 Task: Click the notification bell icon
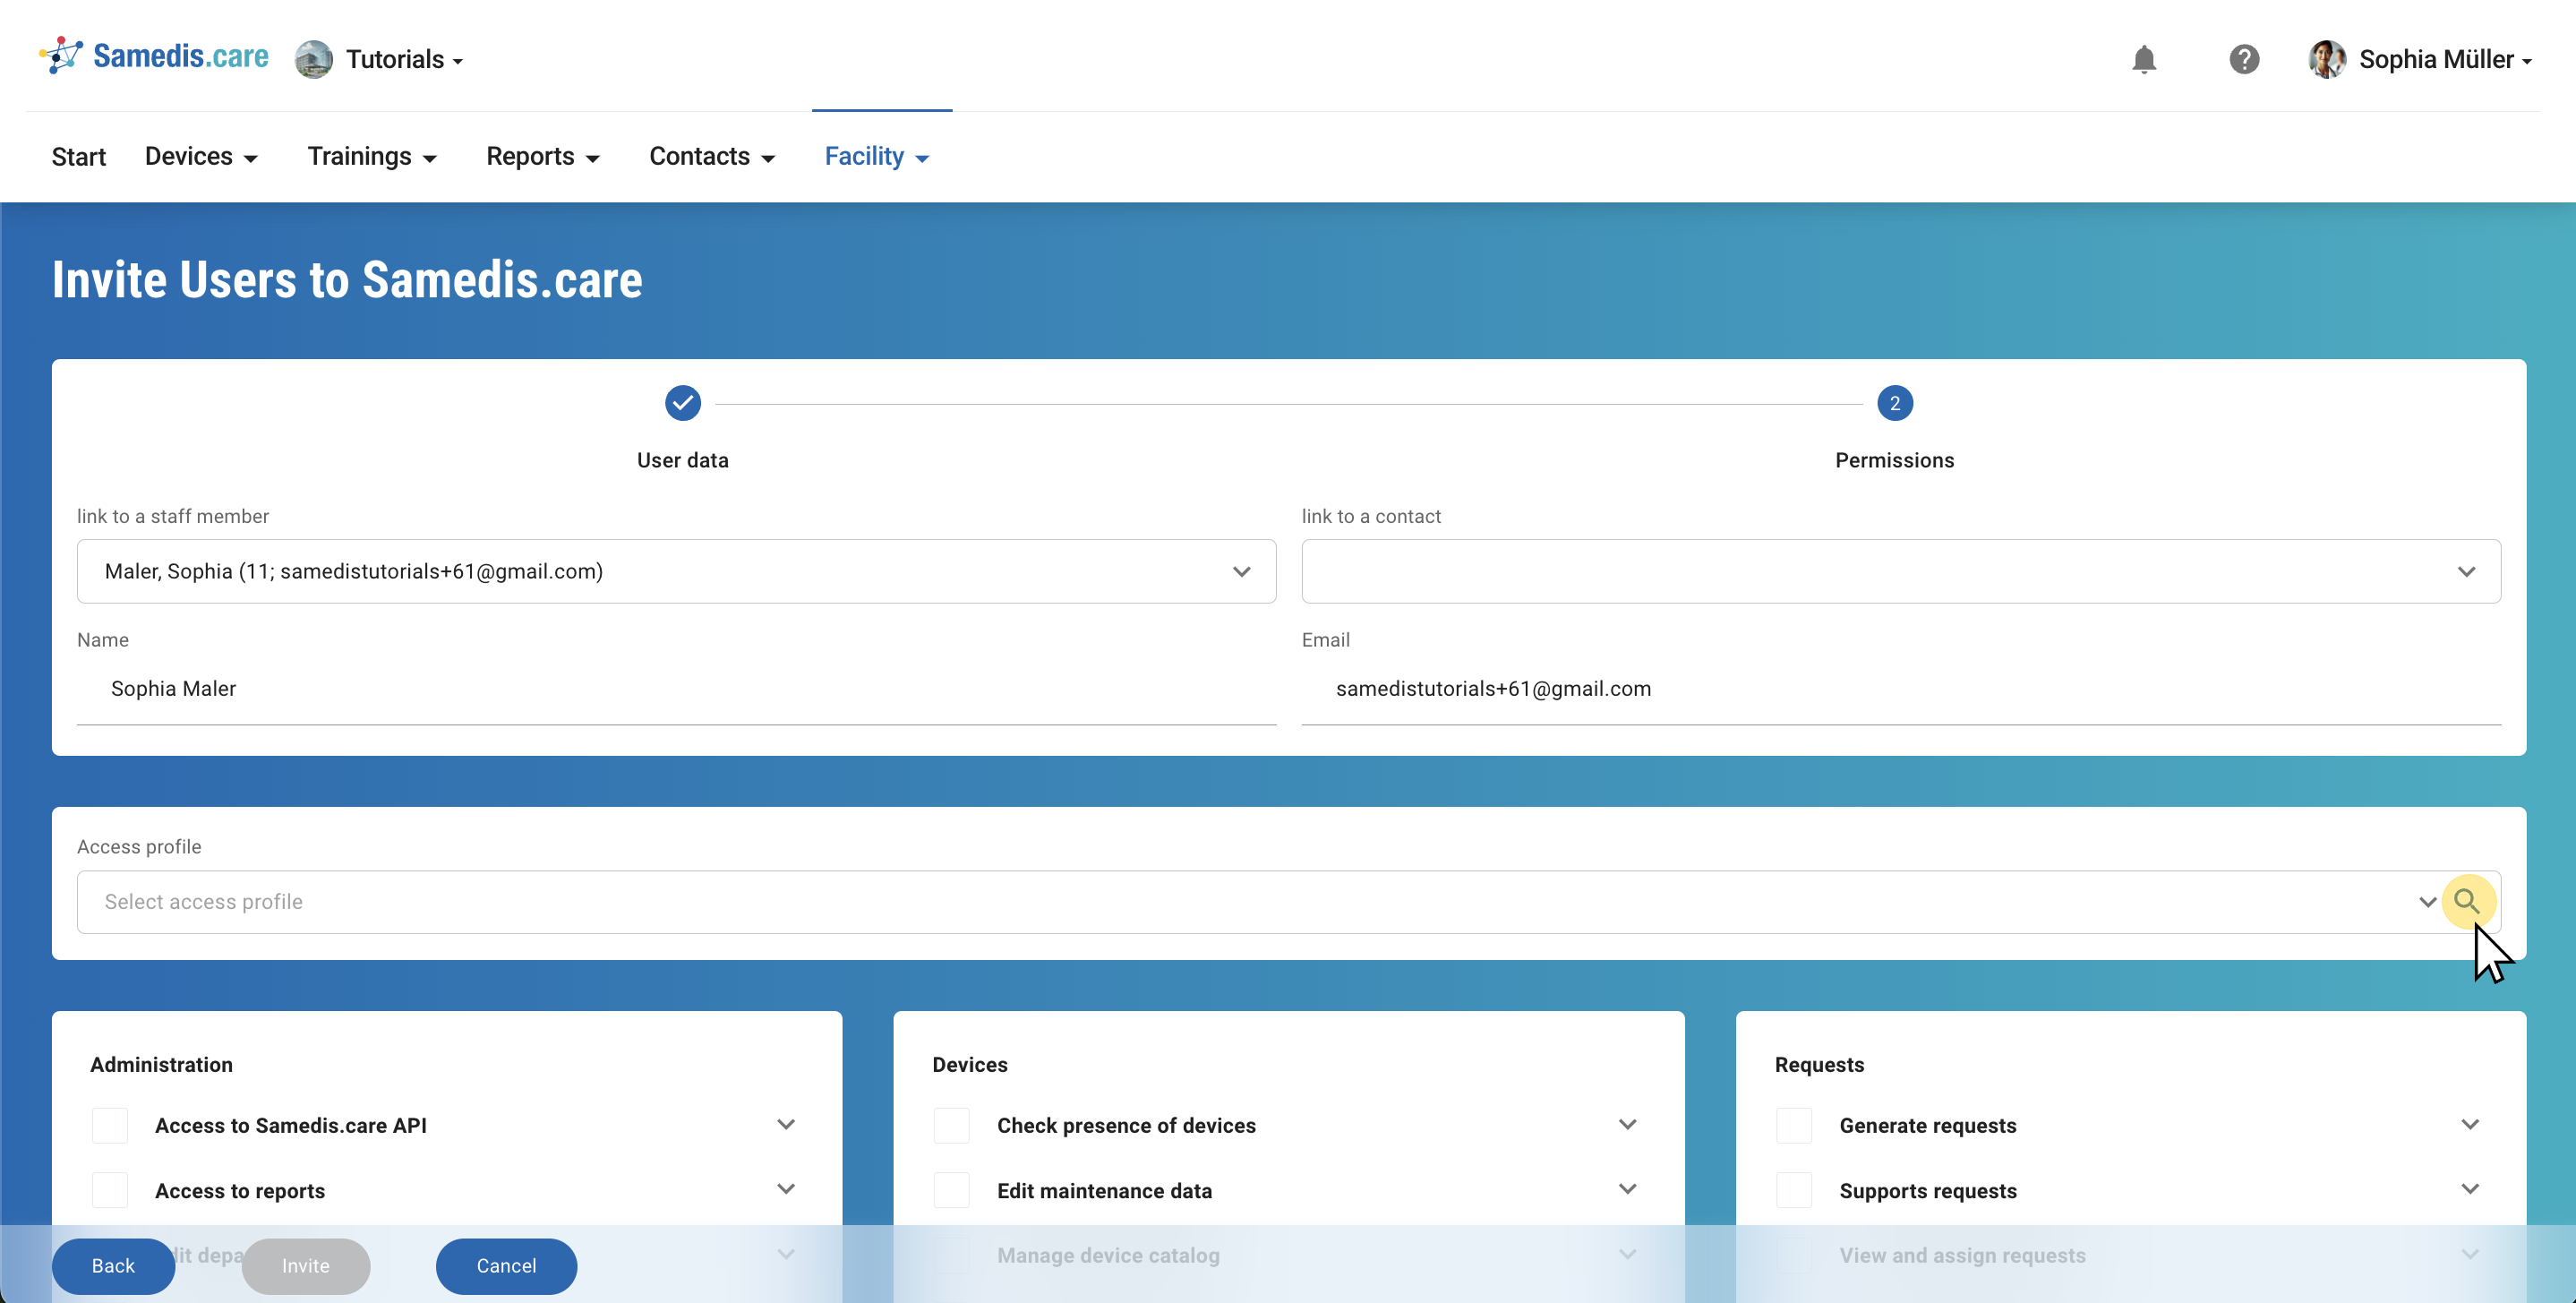(2143, 59)
